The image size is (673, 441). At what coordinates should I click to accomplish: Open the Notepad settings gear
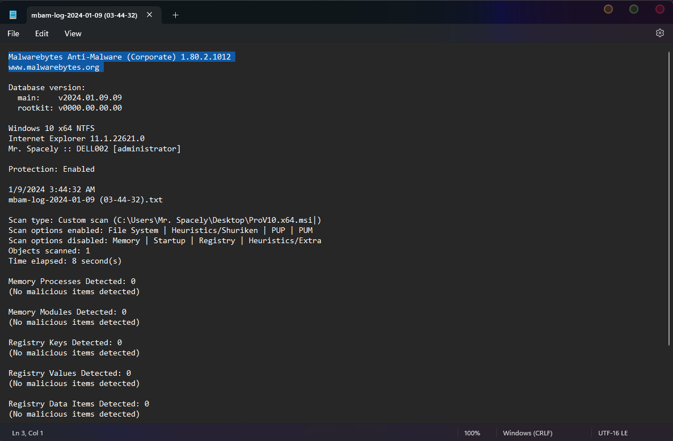point(660,33)
